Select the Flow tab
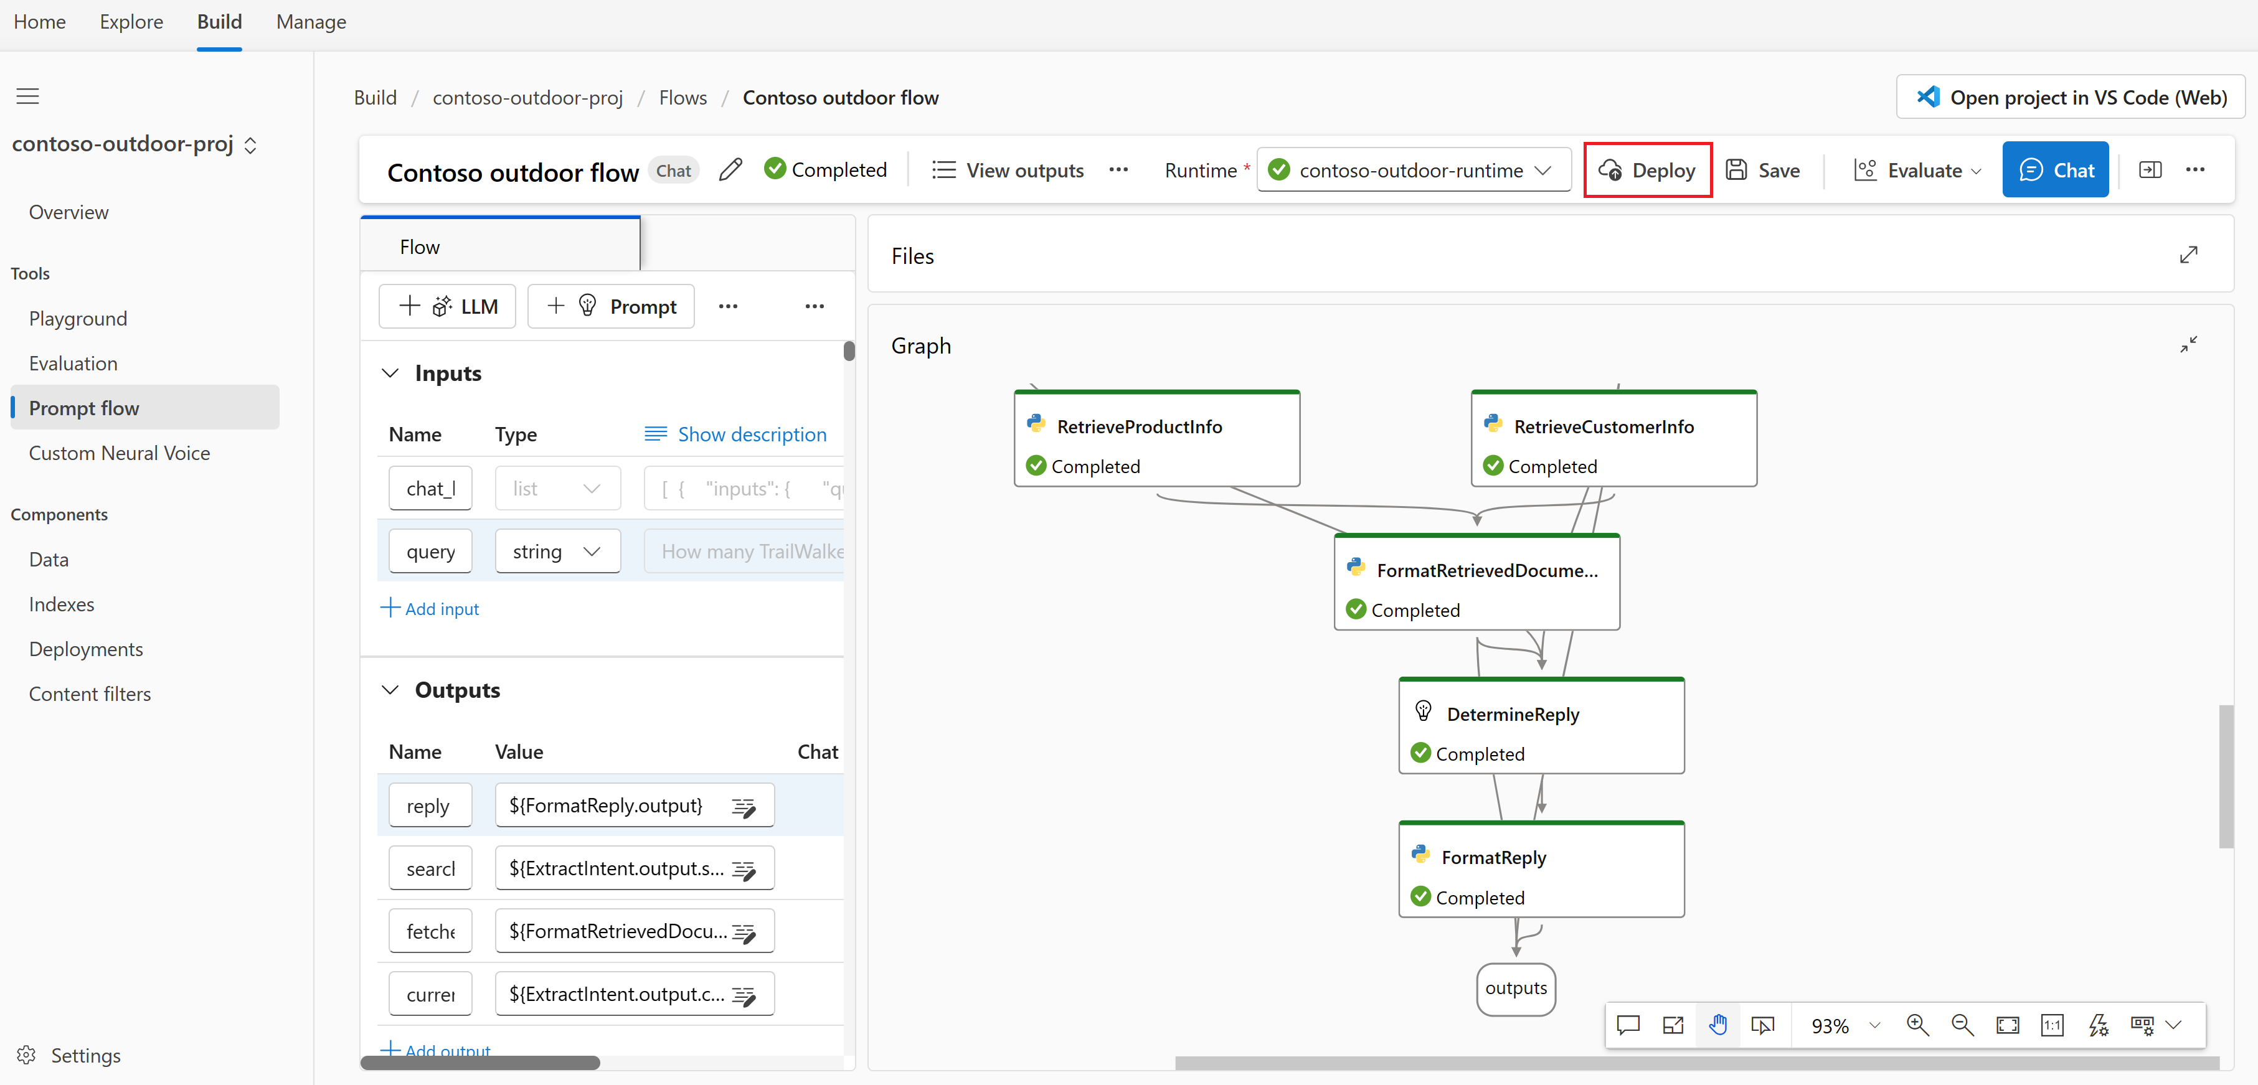The image size is (2258, 1085). [499, 245]
